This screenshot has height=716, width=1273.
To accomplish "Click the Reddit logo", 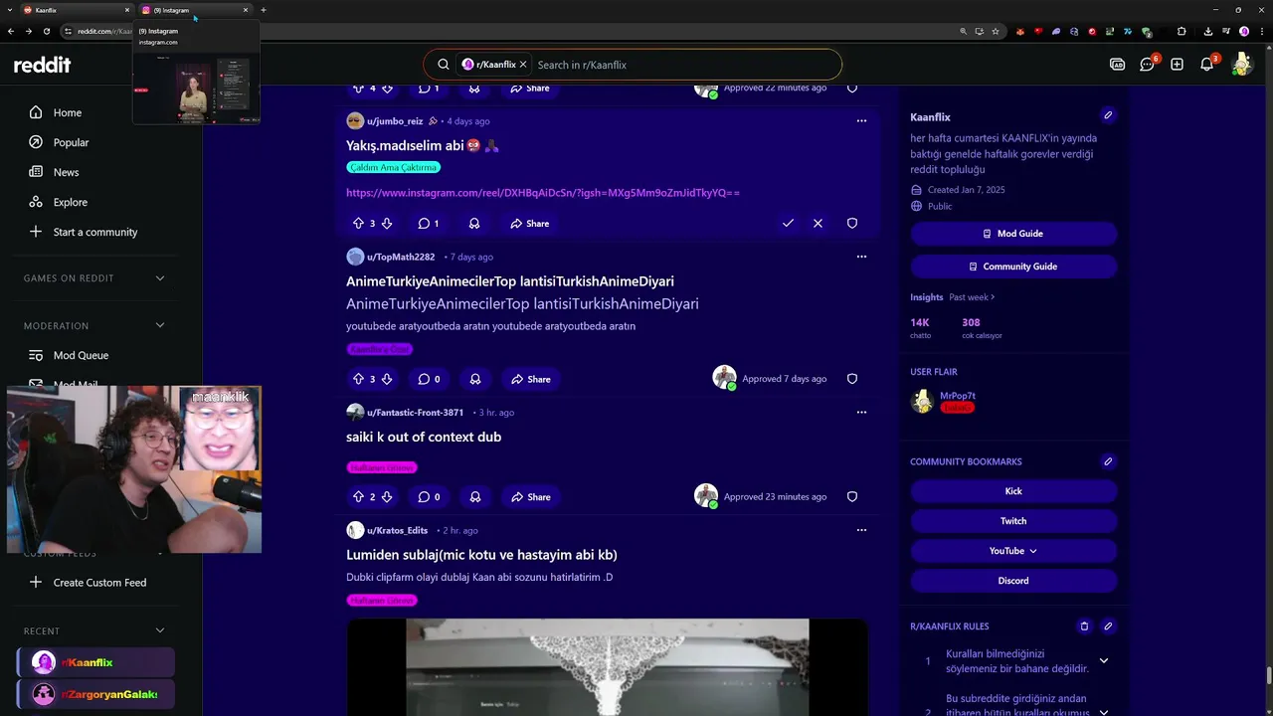I will pos(42,65).
